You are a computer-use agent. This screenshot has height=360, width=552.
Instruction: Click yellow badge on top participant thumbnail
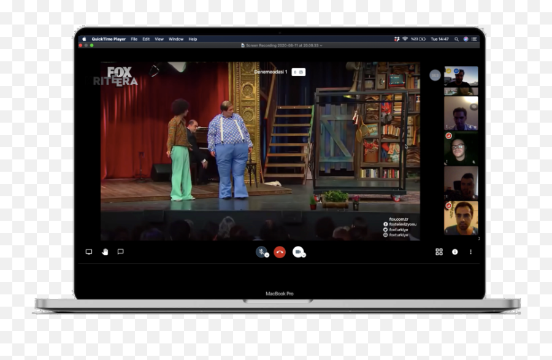[x=448, y=71]
